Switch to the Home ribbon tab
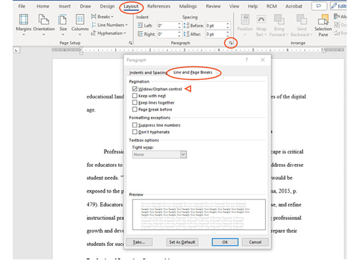The height and width of the screenshot is (262, 360). (43, 6)
